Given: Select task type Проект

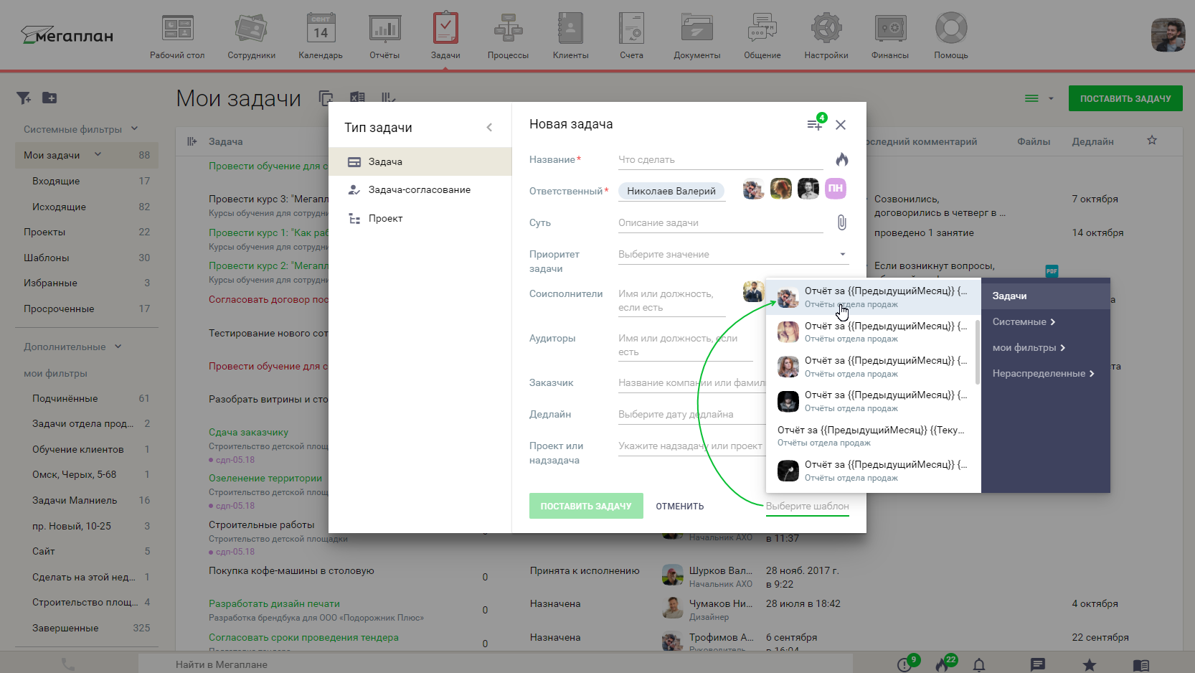Looking at the screenshot, I should coord(420,218).
